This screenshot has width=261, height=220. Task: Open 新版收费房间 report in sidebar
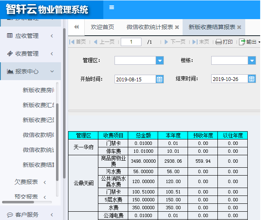click(x=39, y=90)
